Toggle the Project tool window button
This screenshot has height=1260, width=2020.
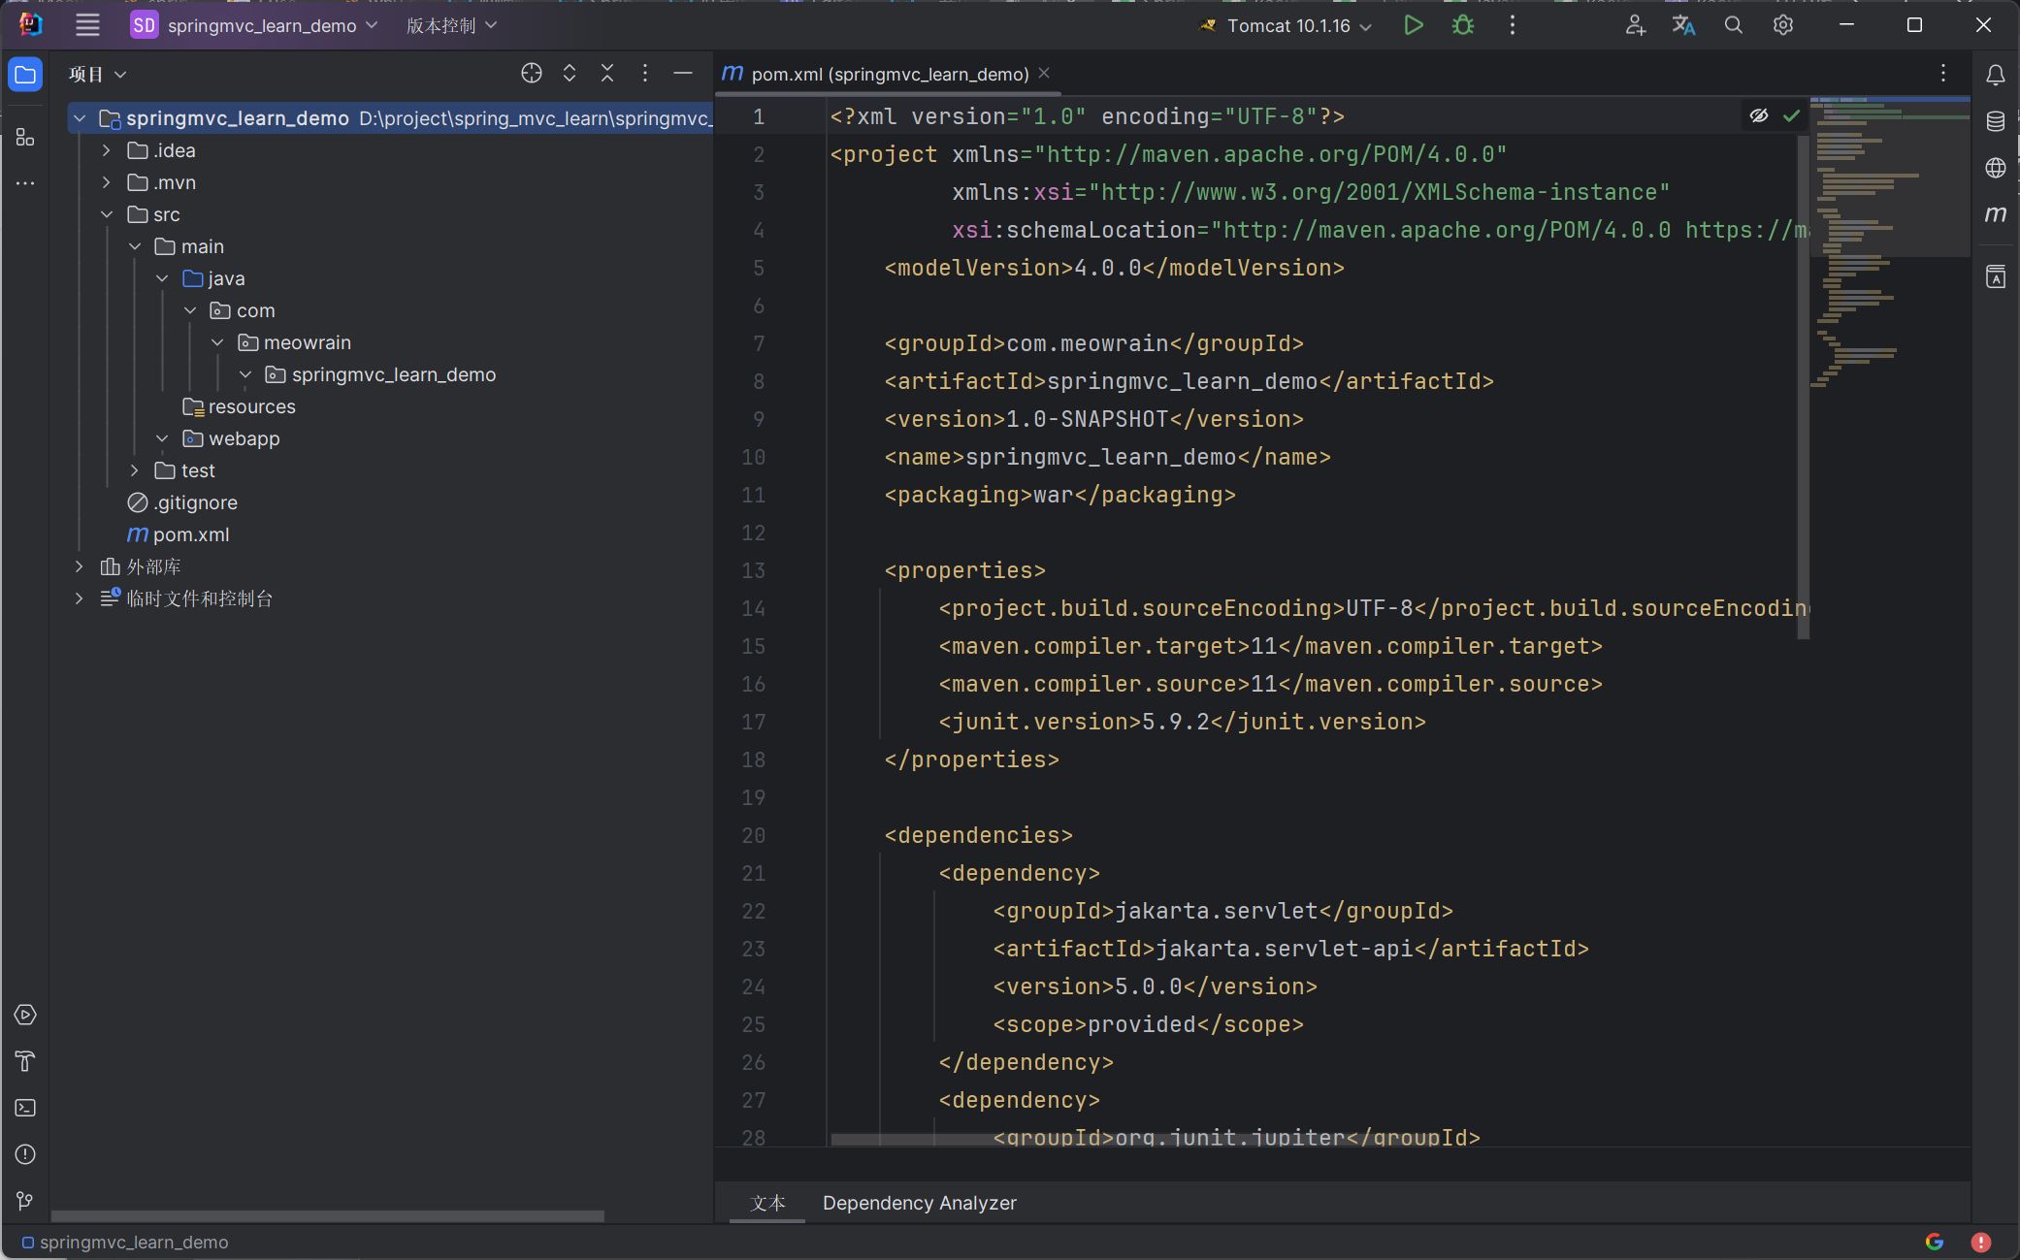click(x=25, y=75)
